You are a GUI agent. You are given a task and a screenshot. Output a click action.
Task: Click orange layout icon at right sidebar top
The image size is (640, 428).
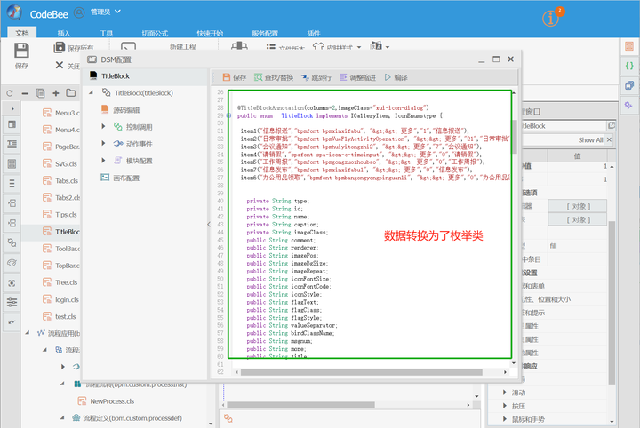[x=629, y=46]
